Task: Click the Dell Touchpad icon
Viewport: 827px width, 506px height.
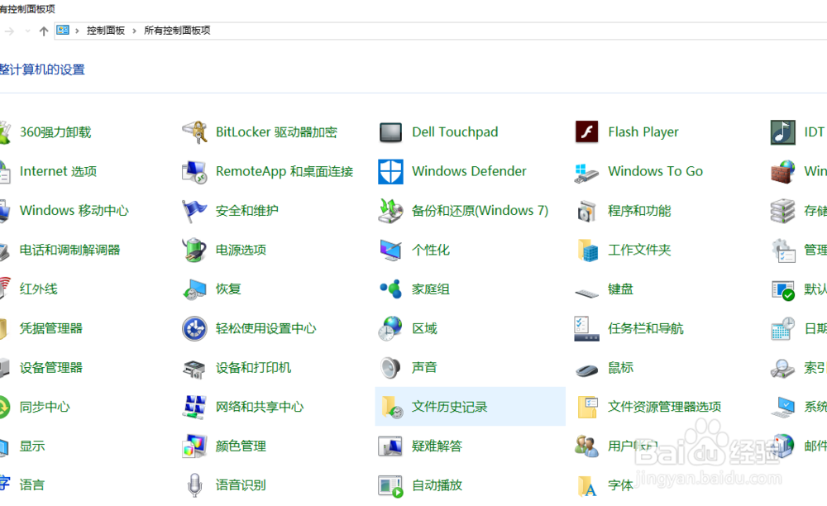Action: click(x=390, y=132)
